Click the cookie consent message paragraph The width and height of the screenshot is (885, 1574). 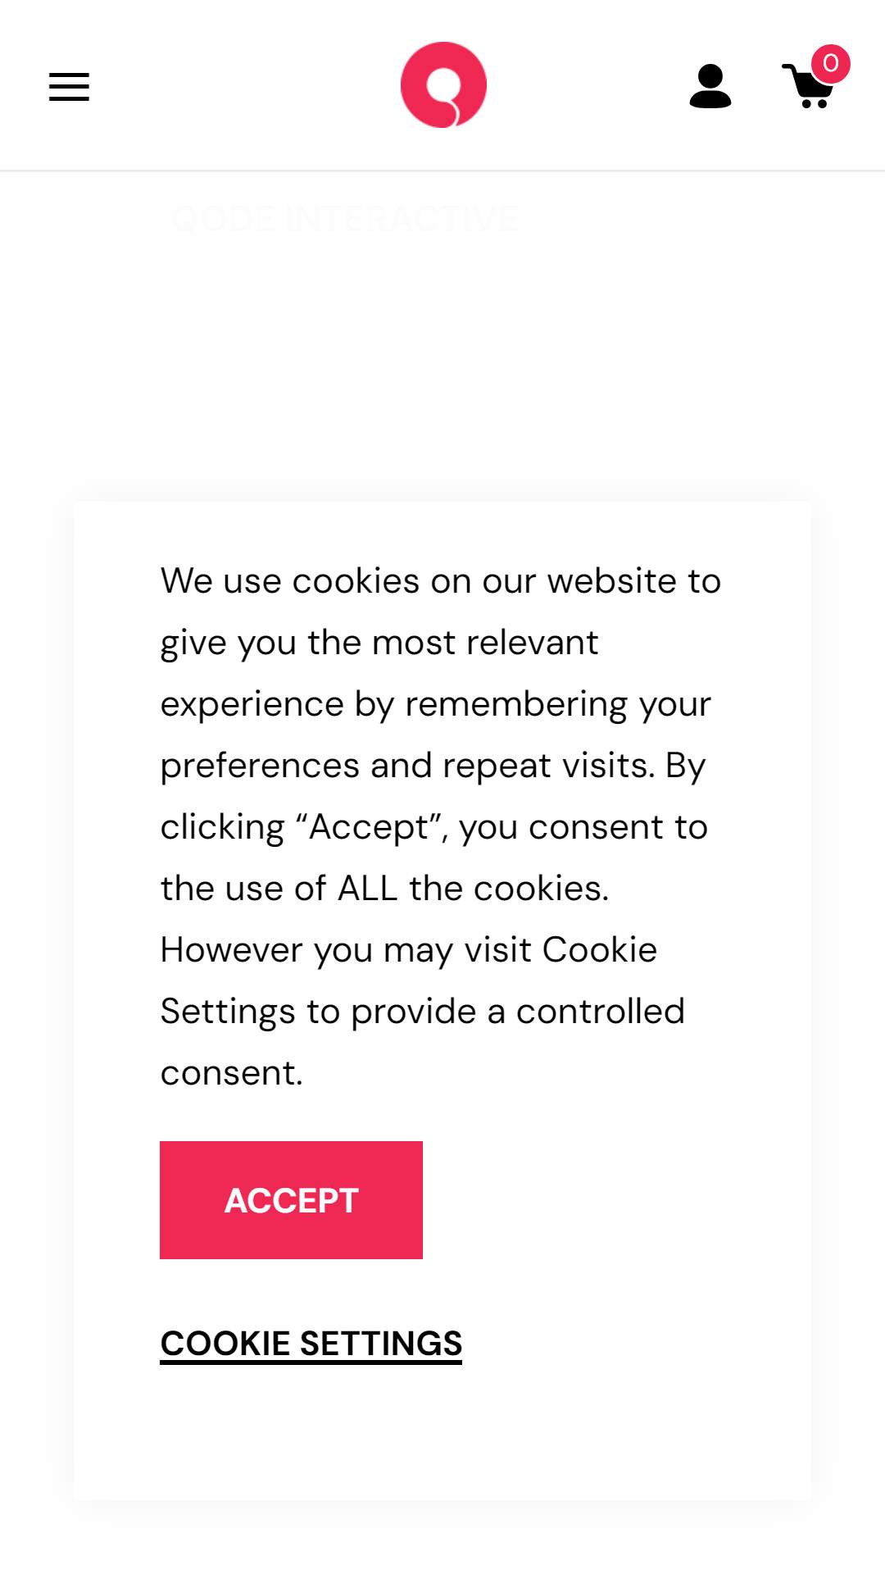[x=441, y=826]
